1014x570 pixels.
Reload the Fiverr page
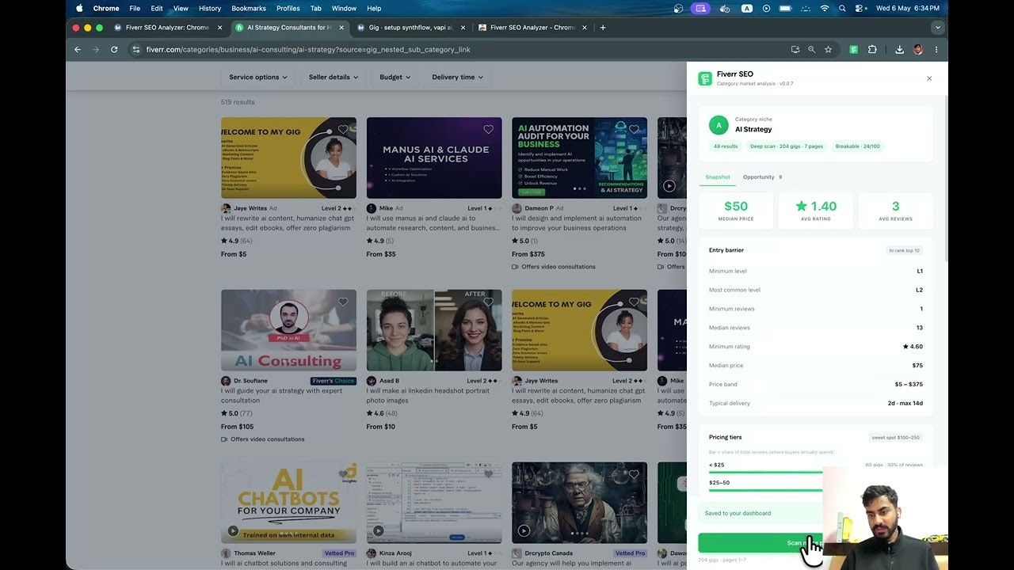point(114,49)
